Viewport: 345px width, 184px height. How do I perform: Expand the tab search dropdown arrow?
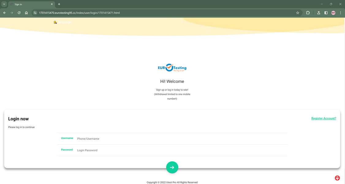tap(4, 4)
